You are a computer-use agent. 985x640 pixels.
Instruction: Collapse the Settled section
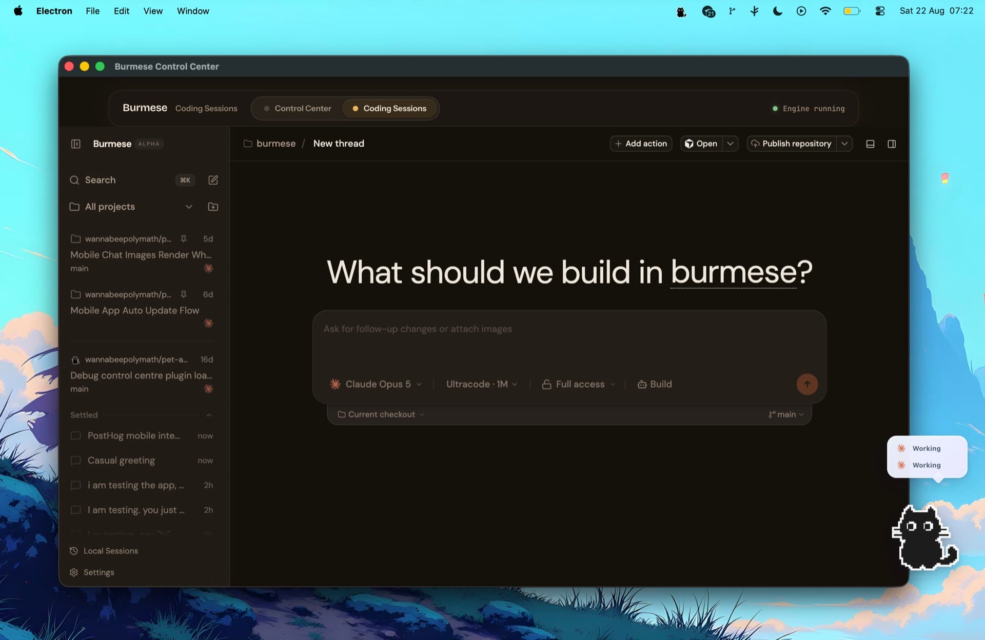point(209,415)
